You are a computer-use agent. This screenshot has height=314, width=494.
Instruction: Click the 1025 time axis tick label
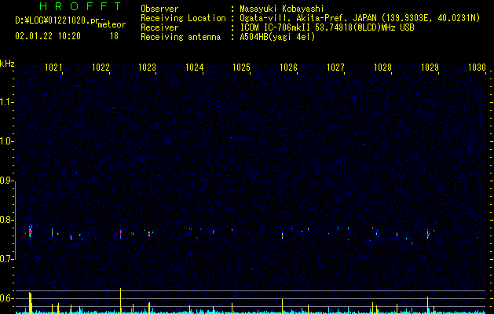coord(241,68)
